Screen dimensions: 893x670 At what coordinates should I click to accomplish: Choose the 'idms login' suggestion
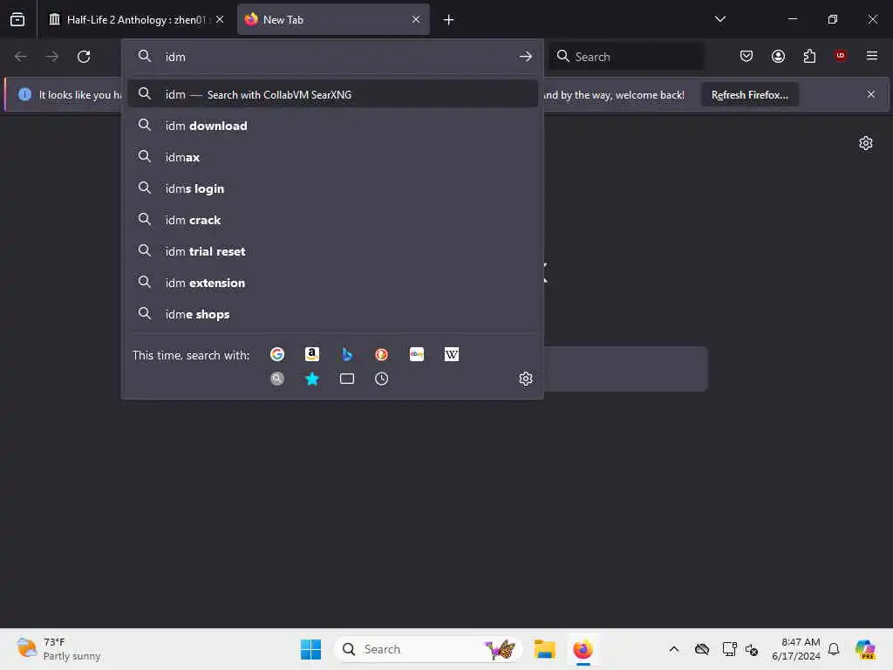pyautogui.click(x=332, y=188)
